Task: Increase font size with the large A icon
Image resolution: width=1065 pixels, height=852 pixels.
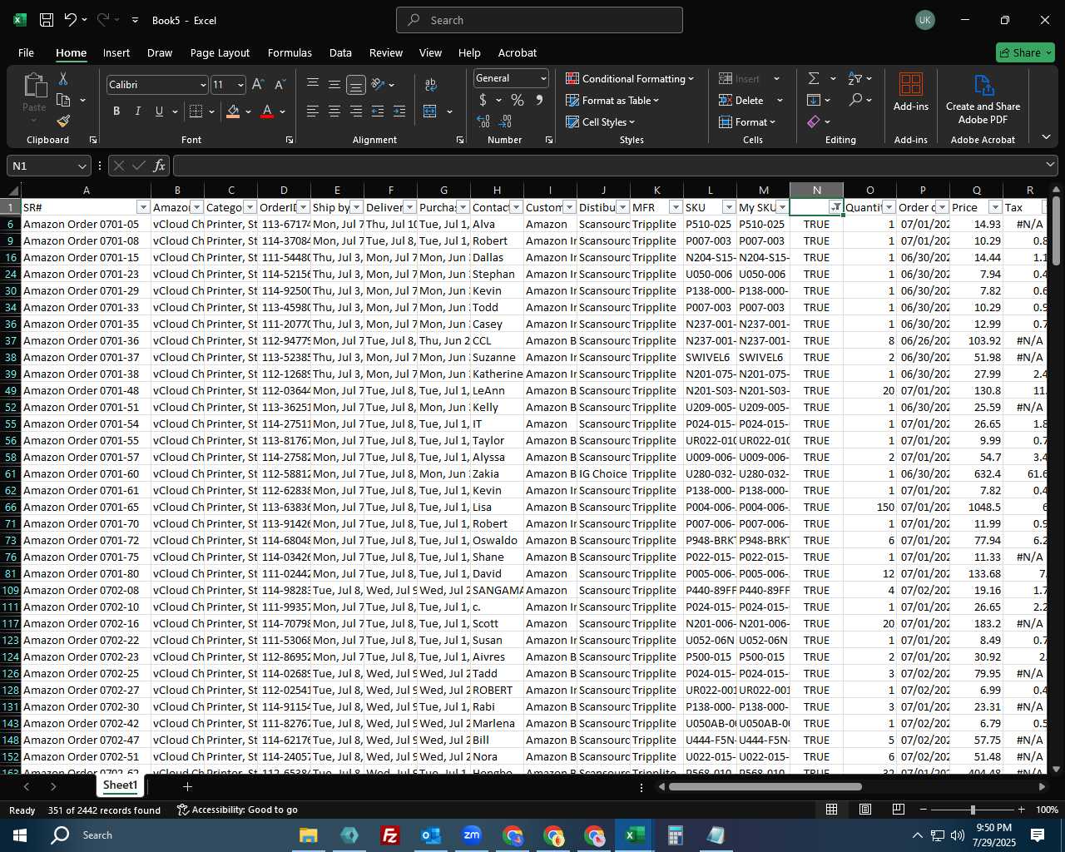Action: 258,85
